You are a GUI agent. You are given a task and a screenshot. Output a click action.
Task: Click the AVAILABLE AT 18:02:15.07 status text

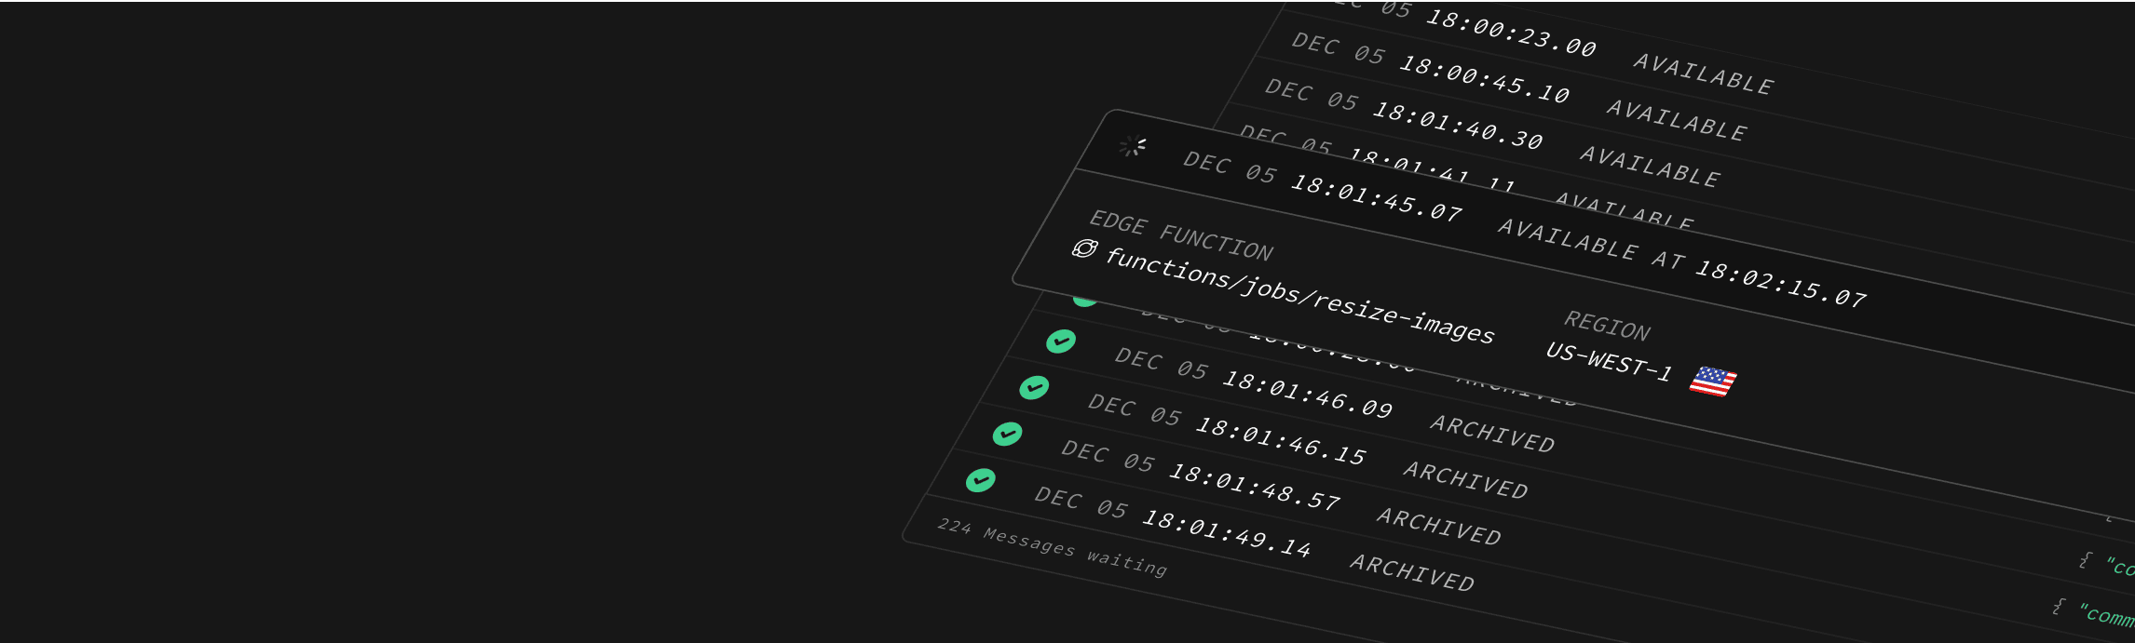(1682, 262)
